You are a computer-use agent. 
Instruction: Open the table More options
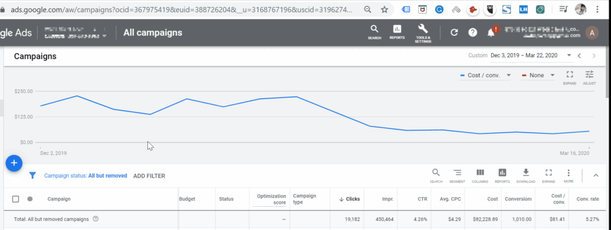coord(569,176)
